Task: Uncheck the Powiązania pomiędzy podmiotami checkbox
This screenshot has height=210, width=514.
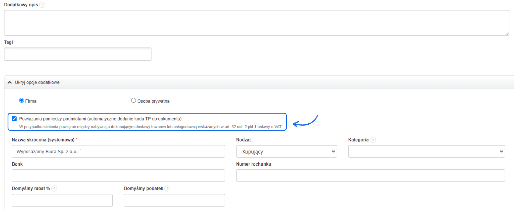Action: [14, 119]
